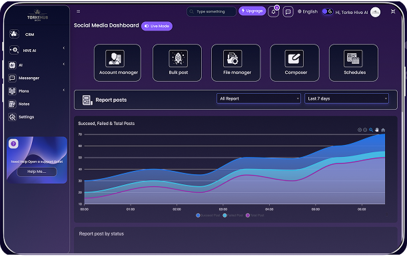Toggle fullscreen icon in top corner
Screen dimensions: 407x256
click(x=393, y=11)
